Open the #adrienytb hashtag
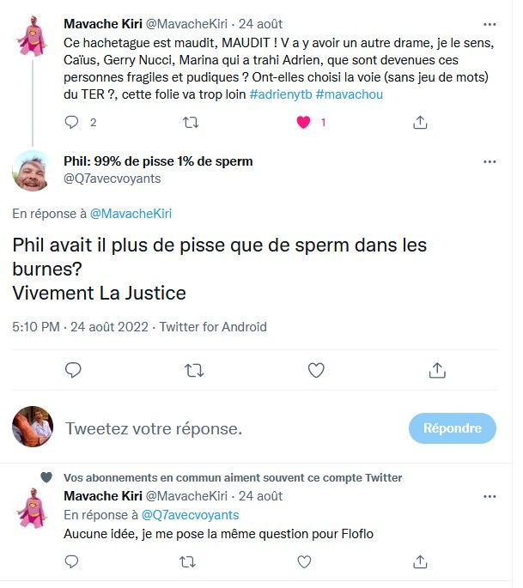The height and width of the screenshot is (588, 523). point(281,94)
